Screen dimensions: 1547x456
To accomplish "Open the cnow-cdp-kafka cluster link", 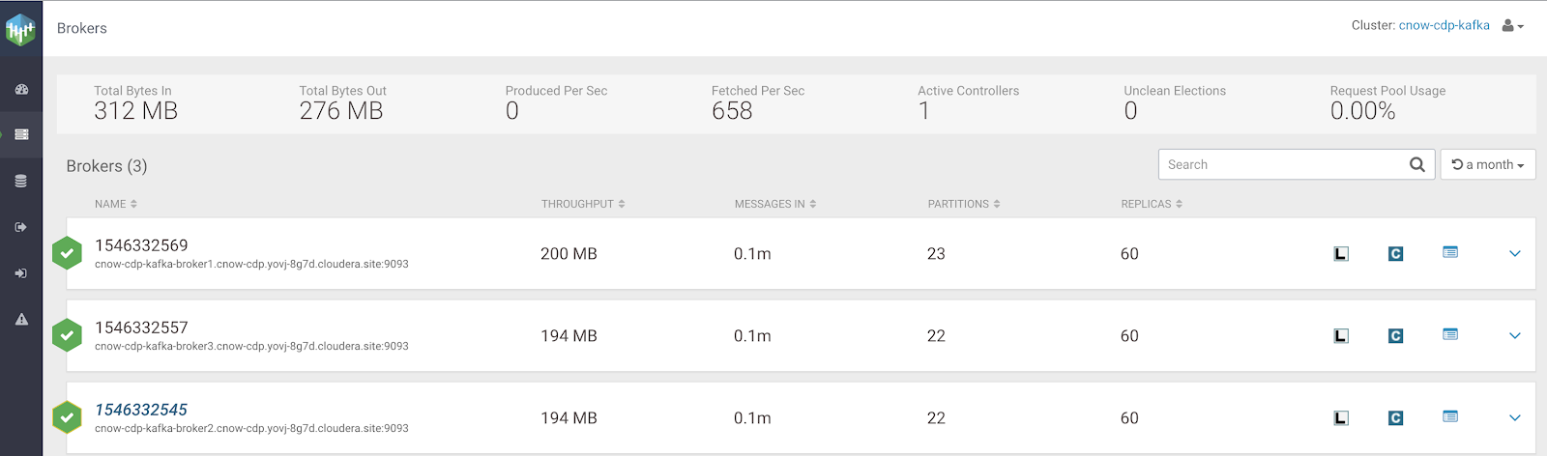I will coord(1444,25).
